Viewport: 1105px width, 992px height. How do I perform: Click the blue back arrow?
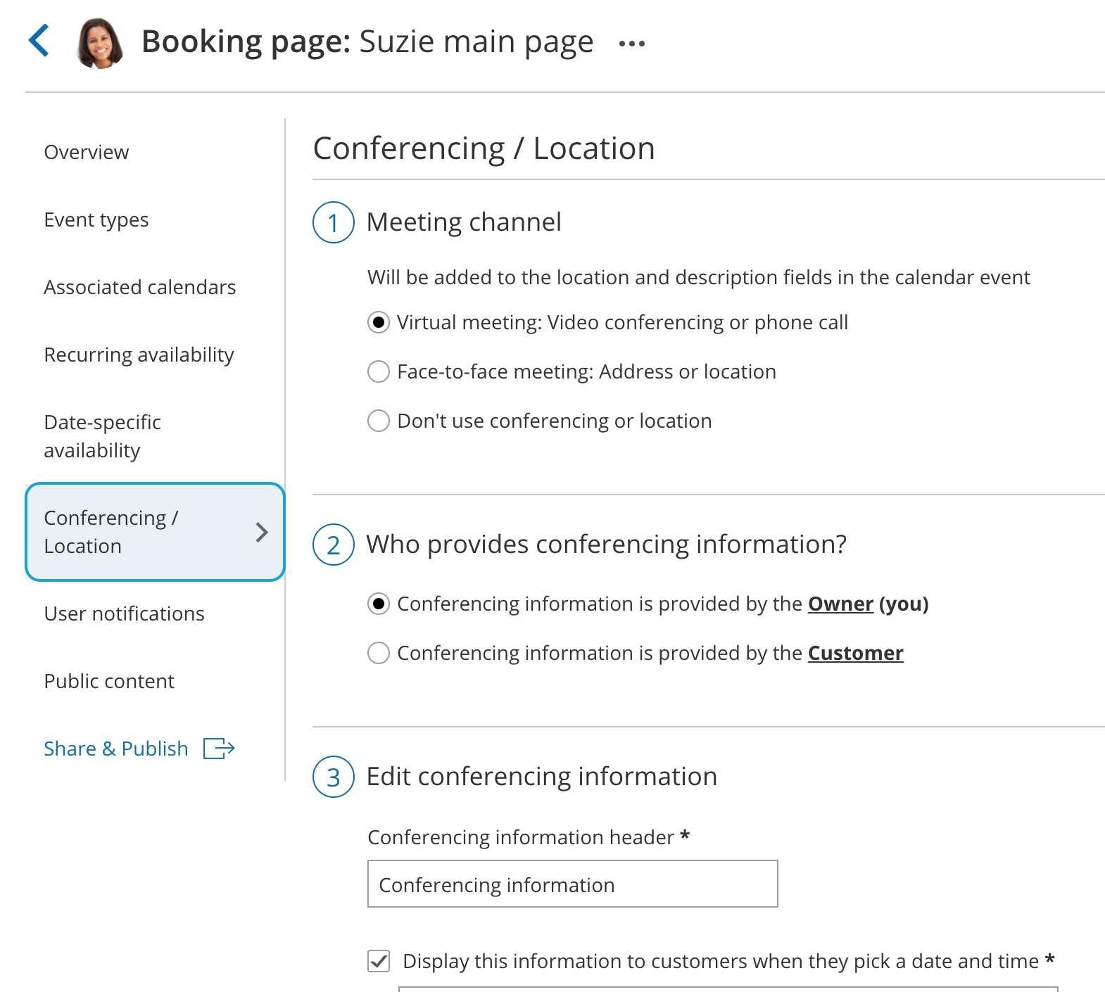39,41
